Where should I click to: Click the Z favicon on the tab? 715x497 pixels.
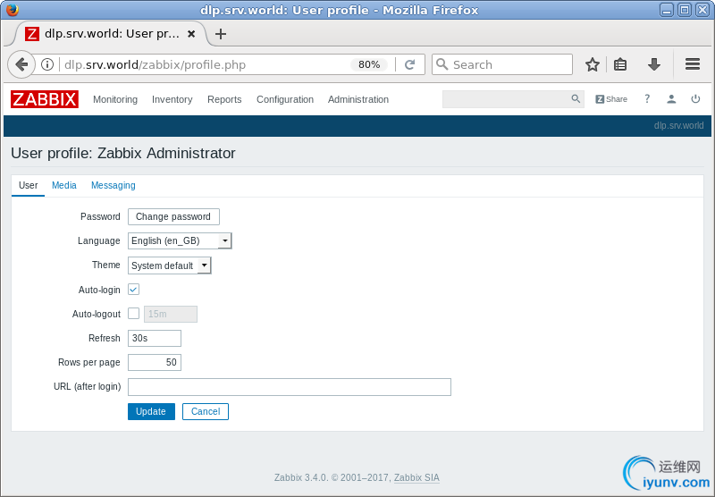(32, 34)
